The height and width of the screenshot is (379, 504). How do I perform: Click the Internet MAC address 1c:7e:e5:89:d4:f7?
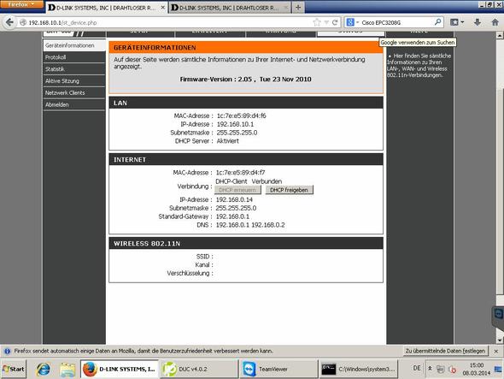tap(240, 173)
